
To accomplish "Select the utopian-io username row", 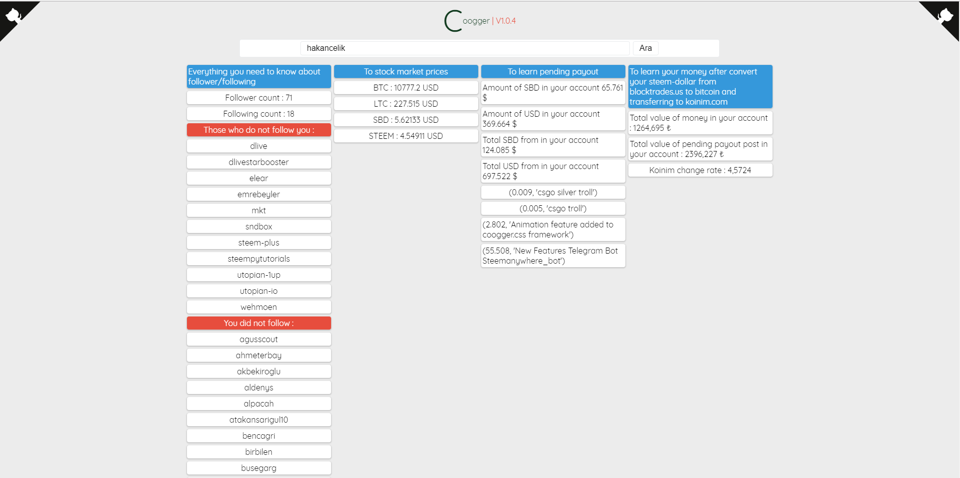I will pyautogui.click(x=259, y=291).
